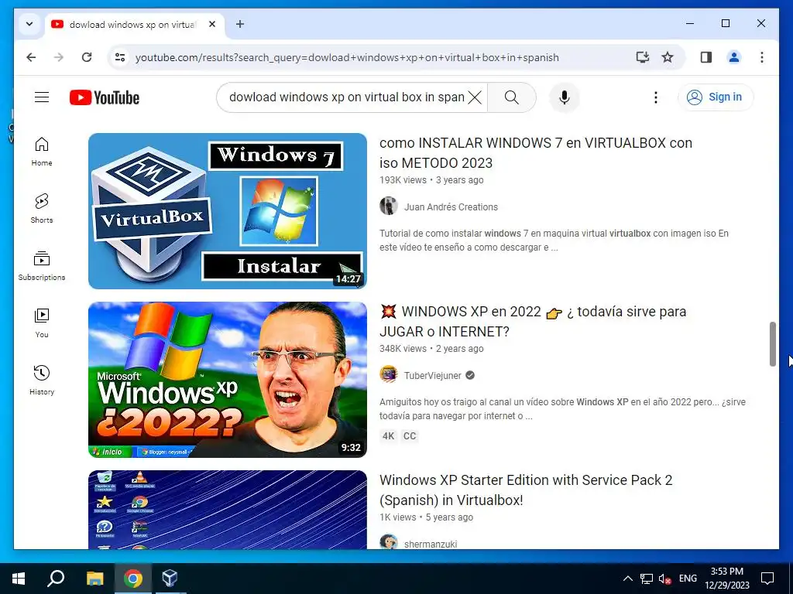Click the network tray icon
This screenshot has height=594, width=793.
pyautogui.click(x=647, y=579)
